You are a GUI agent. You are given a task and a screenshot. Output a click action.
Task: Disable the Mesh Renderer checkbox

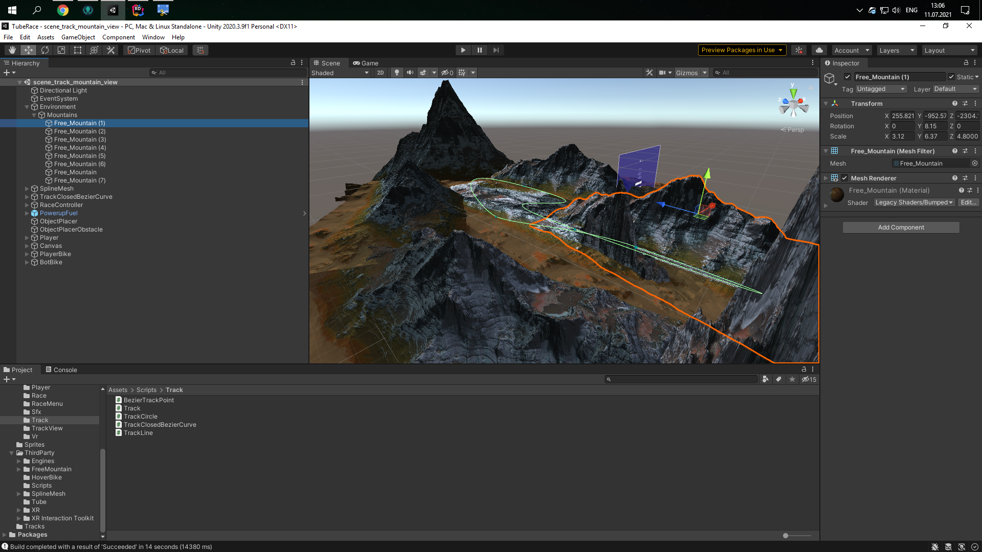click(844, 178)
